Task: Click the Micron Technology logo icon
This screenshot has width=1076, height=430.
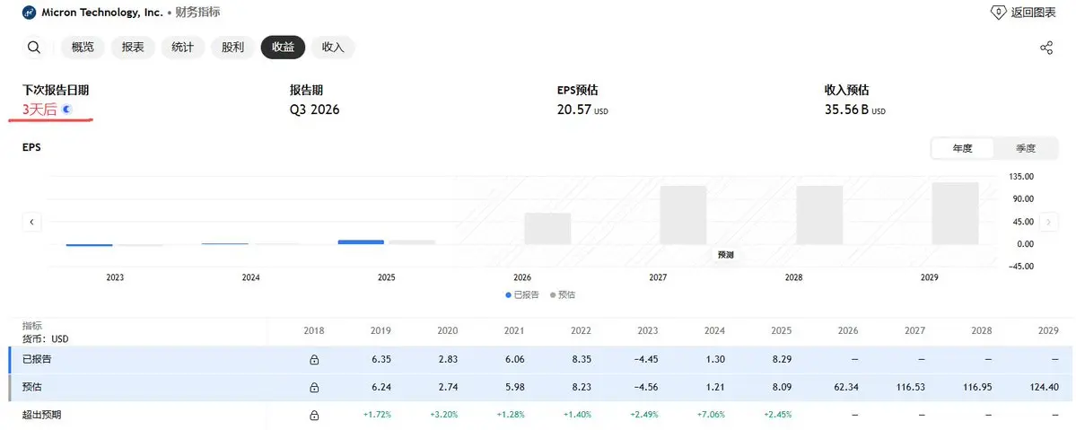Action: 30,13
